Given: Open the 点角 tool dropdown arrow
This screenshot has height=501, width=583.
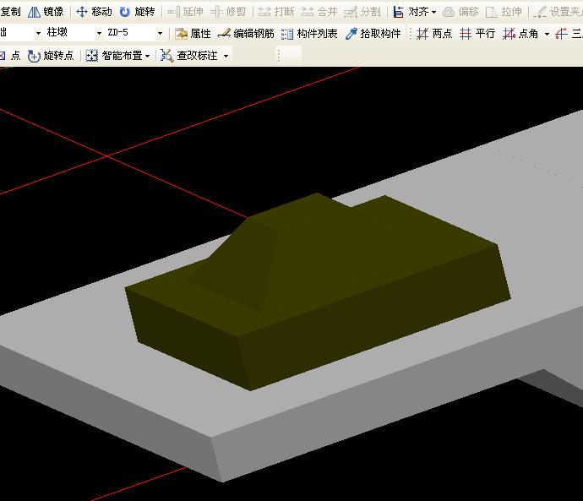Looking at the screenshot, I should pyautogui.click(x=547, y=34).
